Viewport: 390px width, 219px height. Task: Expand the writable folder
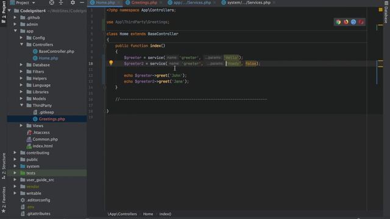click(15, 193)
